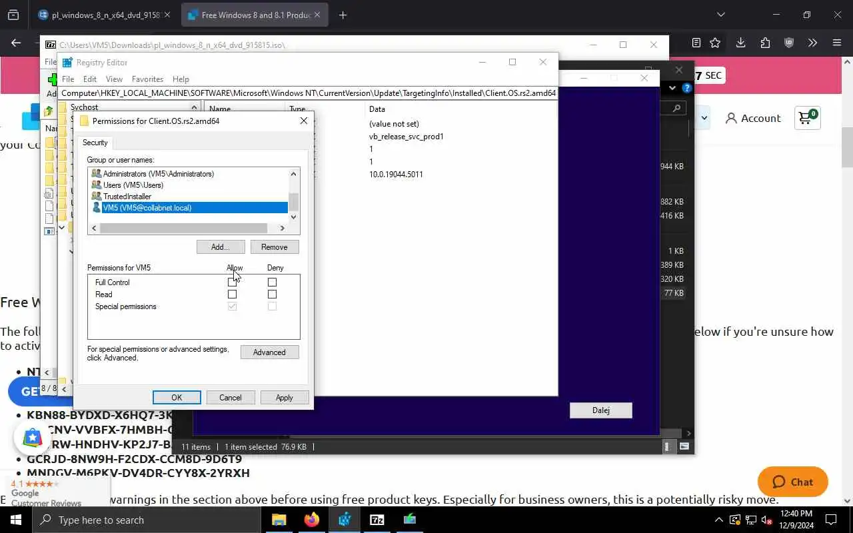853x533 pixels.
Task: Click the shield extension icon in Firefox toolbar
Action: click(789, 43)
